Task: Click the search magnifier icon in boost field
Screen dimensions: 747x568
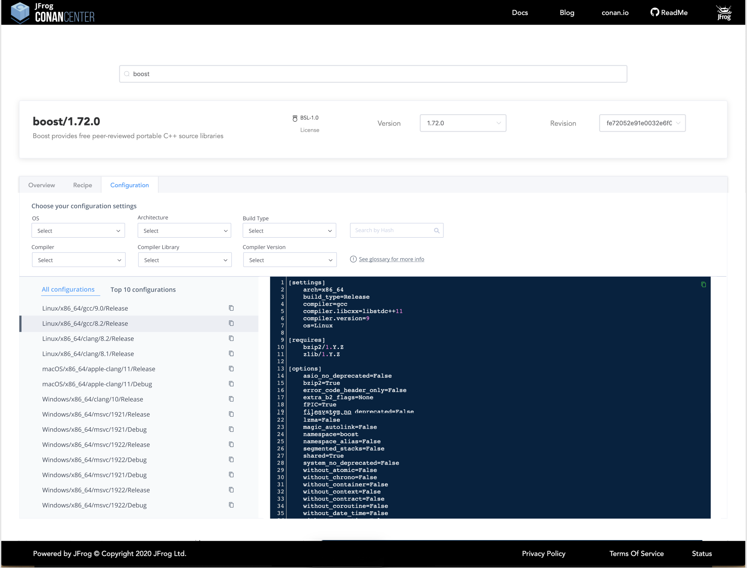Action: tap(127, 74)
